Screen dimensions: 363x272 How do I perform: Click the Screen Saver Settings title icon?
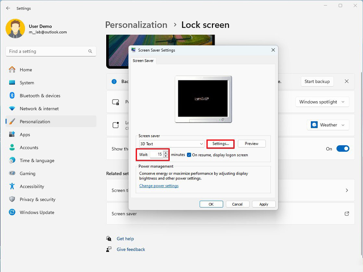(133, 50)
